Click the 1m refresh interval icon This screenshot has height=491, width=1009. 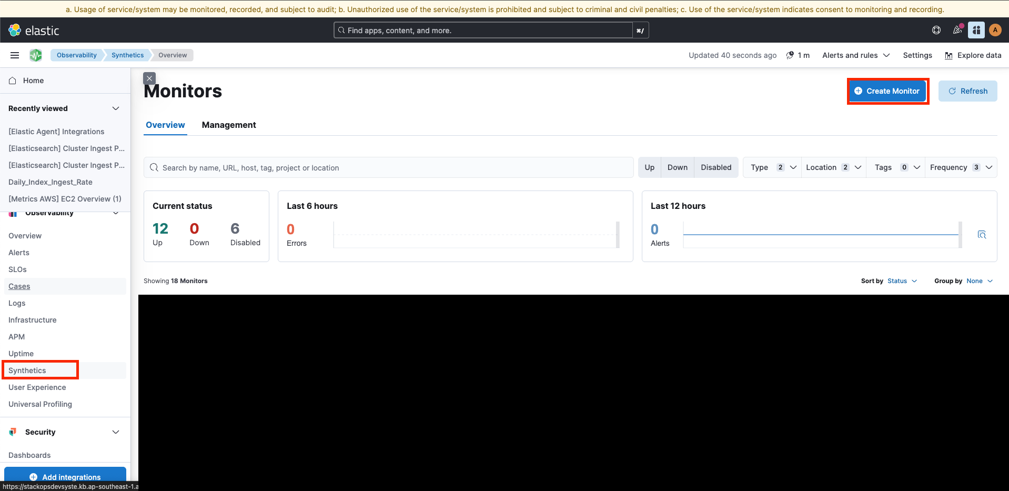coord(790,55)
